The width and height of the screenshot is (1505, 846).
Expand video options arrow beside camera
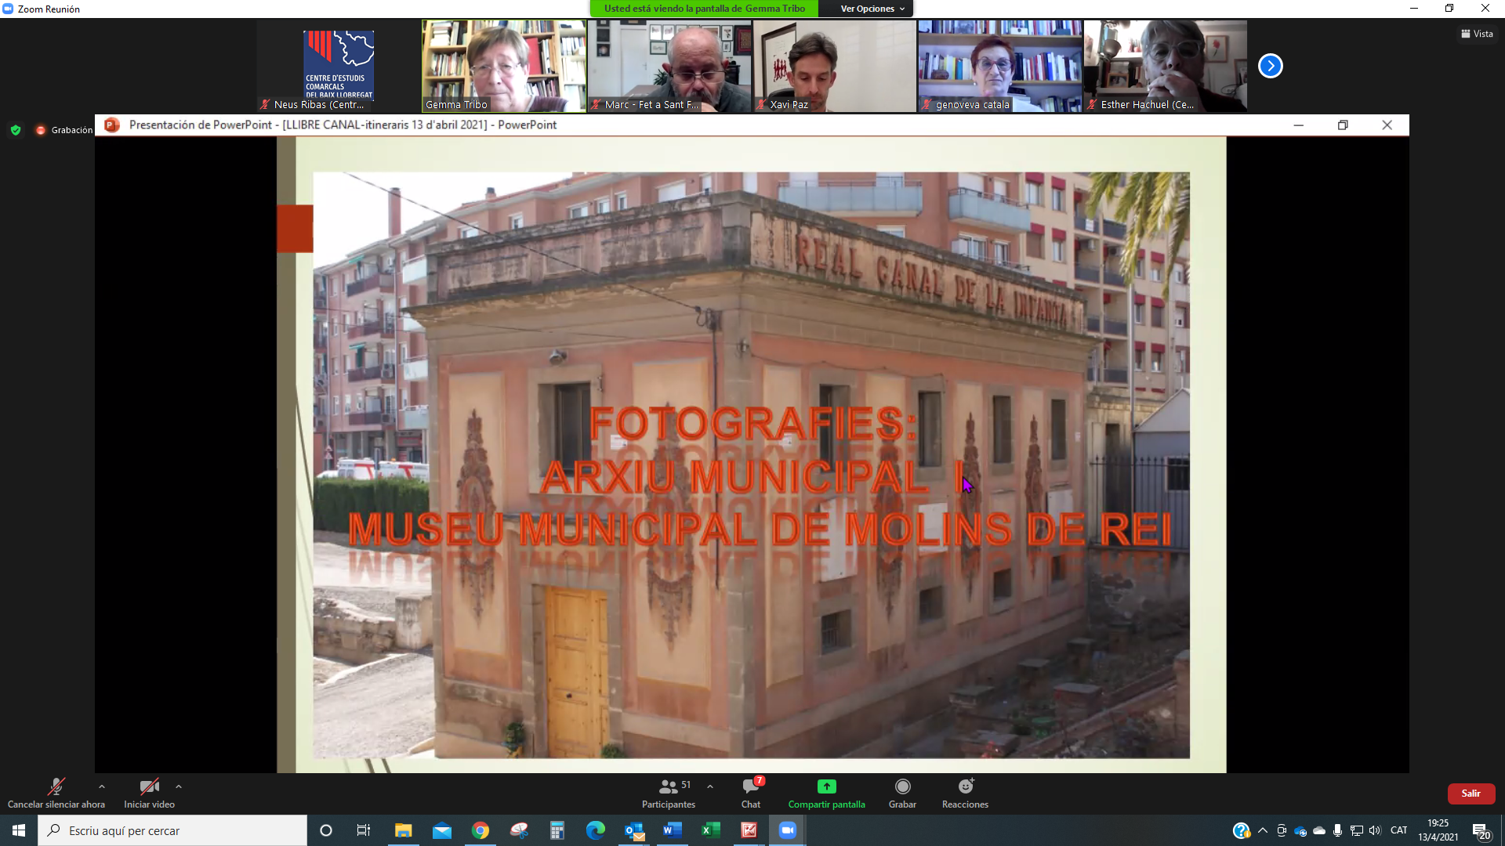179,786
